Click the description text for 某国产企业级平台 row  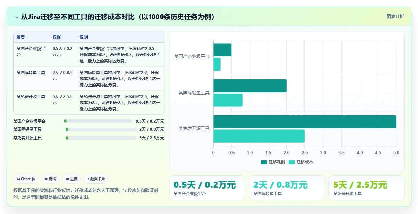[x=120, y=55]
